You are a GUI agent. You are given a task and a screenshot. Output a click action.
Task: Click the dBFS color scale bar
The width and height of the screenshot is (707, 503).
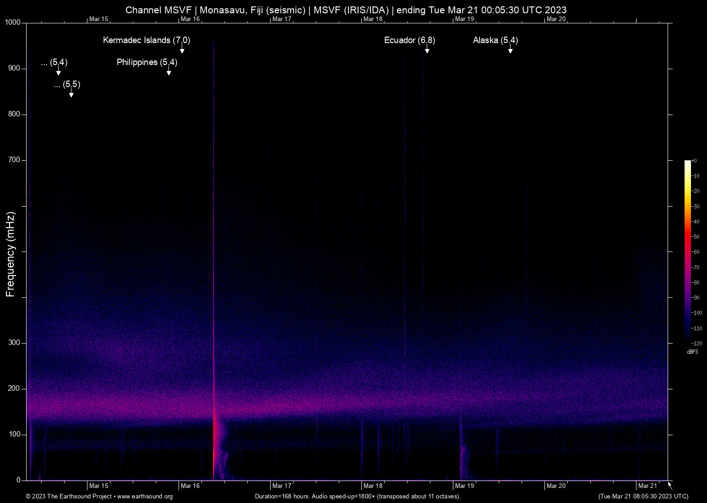coord(688,251)
